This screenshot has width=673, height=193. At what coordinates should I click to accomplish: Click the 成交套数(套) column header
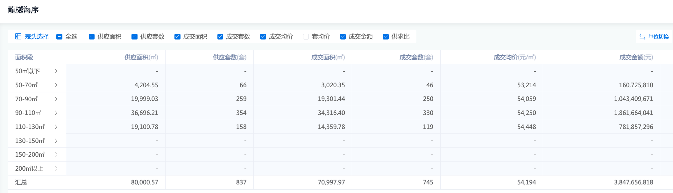tap(416, 57)
